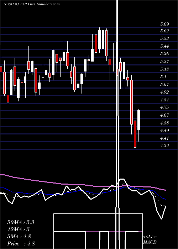Click the 4.41 price axis label
Viewport: 178px width, 249px height.
(164, 138)
